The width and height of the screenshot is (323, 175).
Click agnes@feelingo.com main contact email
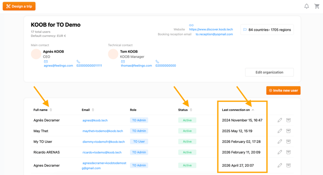(58, 66)
